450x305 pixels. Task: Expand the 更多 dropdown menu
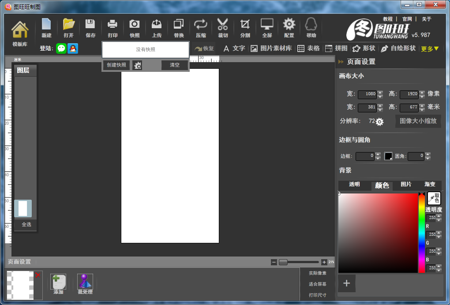click(430, 49)
